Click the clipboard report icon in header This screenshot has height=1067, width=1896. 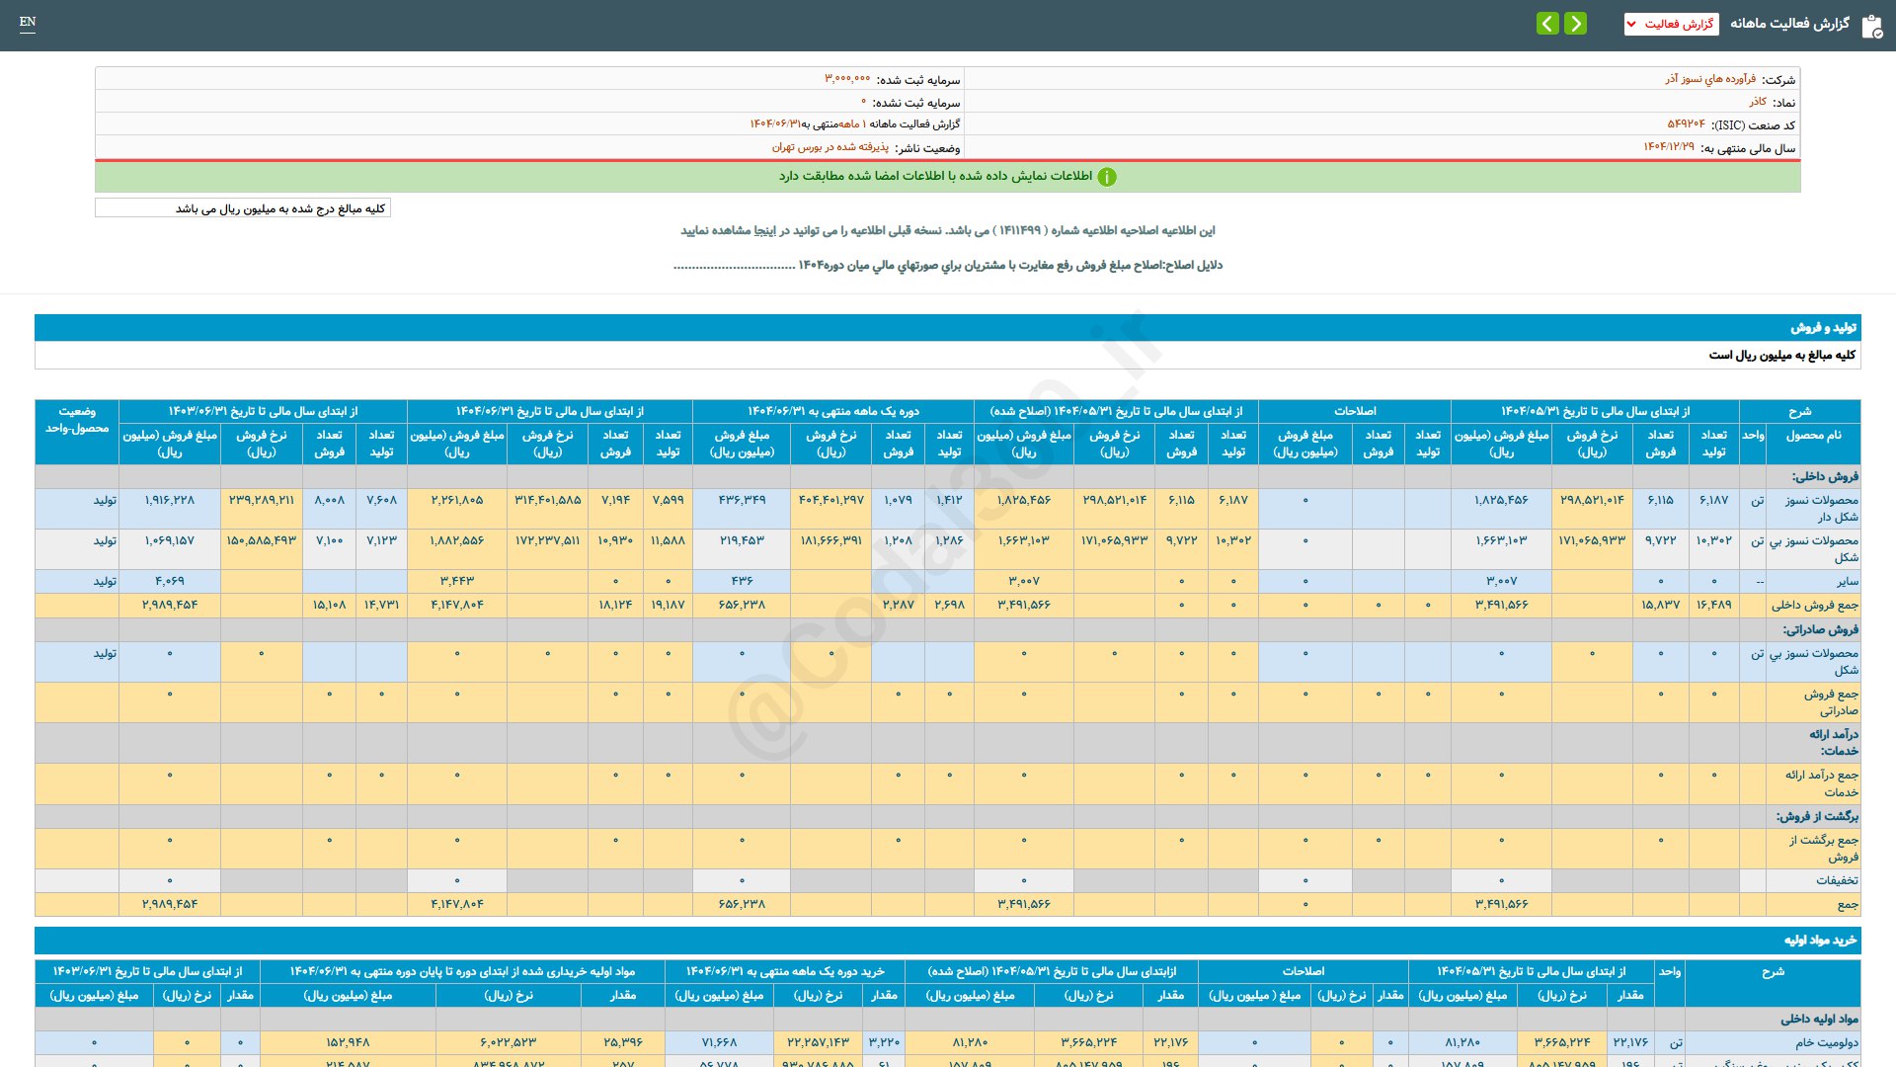tap(1871, 25)
